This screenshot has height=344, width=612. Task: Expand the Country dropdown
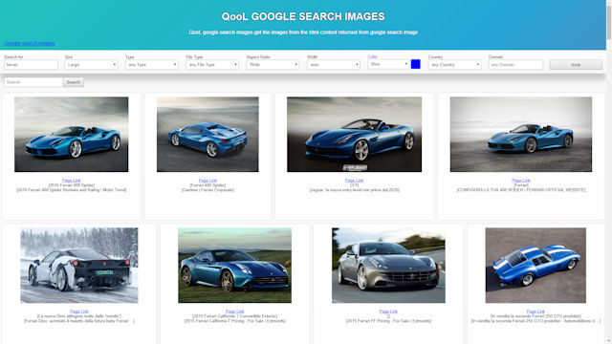pos(454,65)
